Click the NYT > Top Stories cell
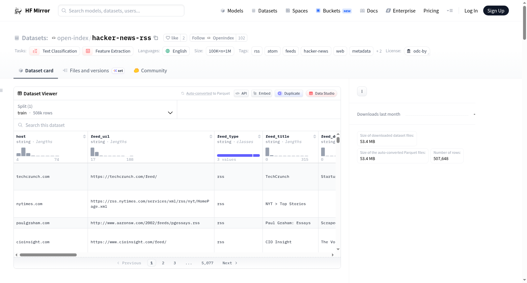This screenshot has width=527, height=283. click(x=291, y=204)
